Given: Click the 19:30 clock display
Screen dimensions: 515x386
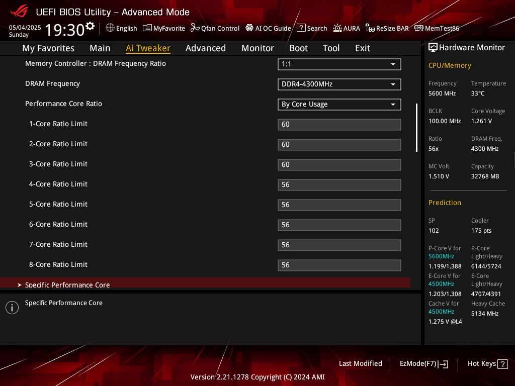Looking at the screenshot, I should click(x=65, y=30).
